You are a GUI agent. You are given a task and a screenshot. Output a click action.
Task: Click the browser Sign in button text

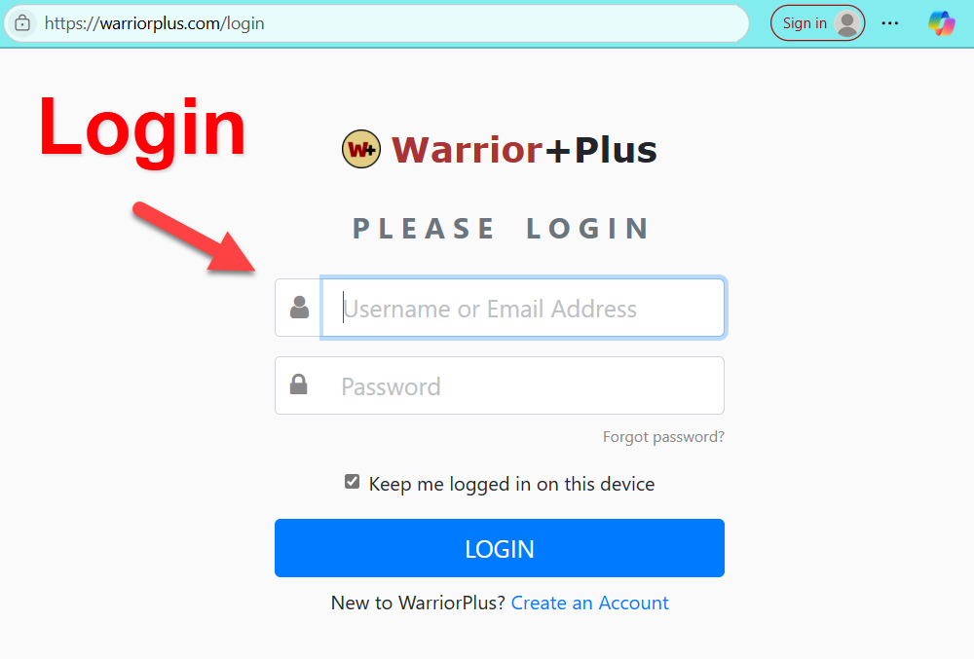pos(805,23)
